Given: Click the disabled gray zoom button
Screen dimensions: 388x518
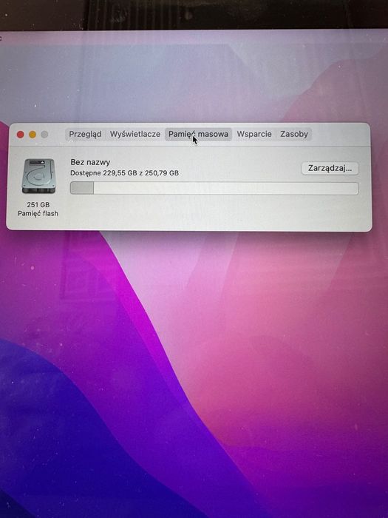Looking at the screenshot, I should (44, 135).
